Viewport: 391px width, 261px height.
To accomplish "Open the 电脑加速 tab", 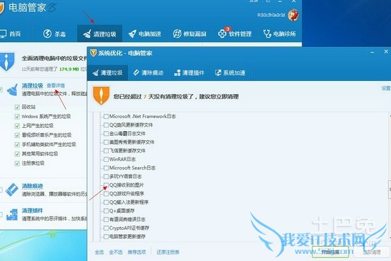I will (145, 34).
